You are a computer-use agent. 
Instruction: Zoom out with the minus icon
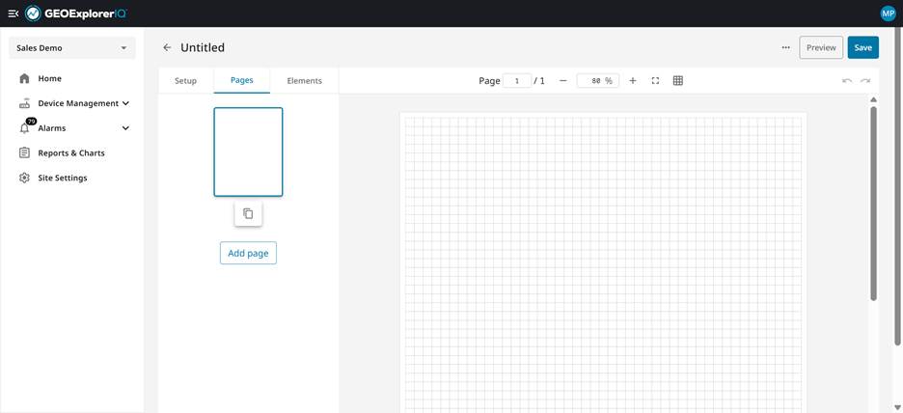pos(563,81)
